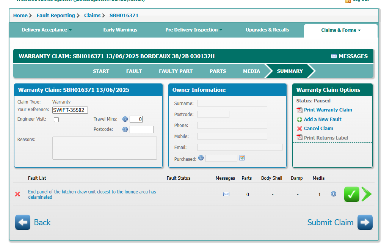The image size is (392, 245).
Task: Go to the FAULTY PART step
Action: click(x=176, y=71)
